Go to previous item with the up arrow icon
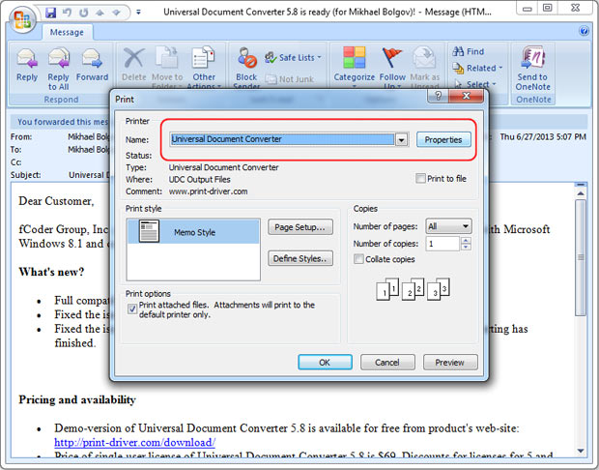Viewport: 599px width, 470px height. (x=100, y=13)
